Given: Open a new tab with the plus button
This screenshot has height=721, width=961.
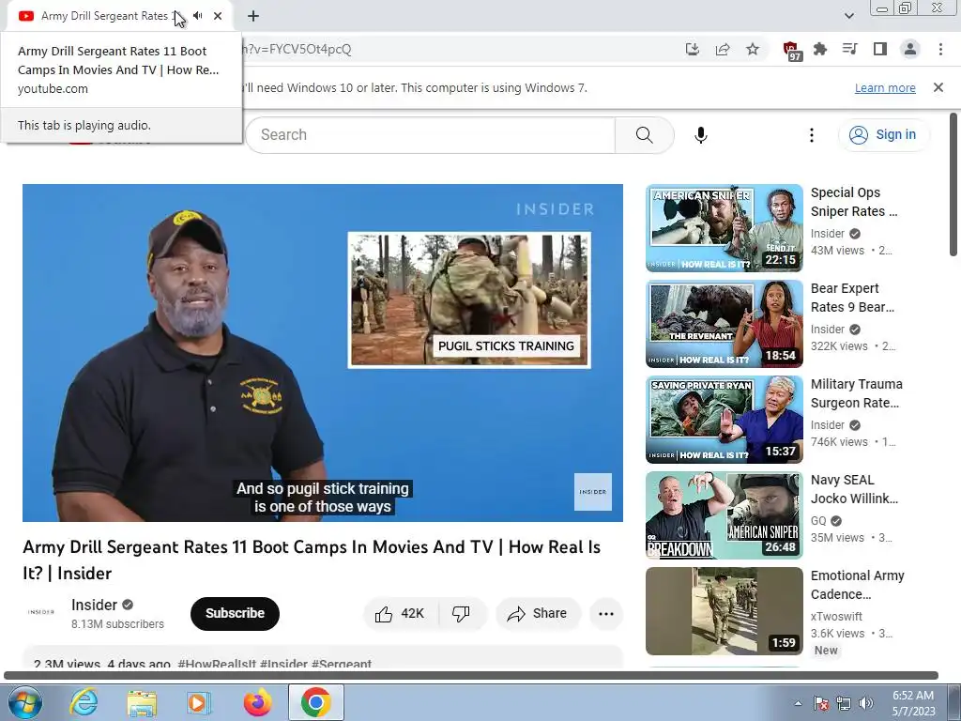Looking at the screenshot, I should pyautogui.click(x=253, y=16).
